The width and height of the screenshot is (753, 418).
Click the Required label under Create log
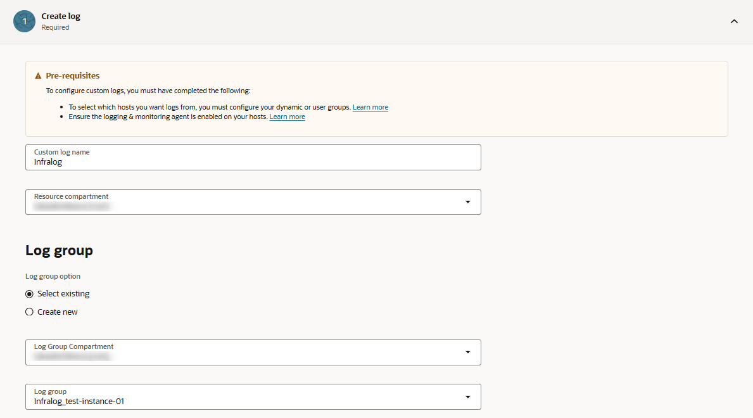coord(55,28)
